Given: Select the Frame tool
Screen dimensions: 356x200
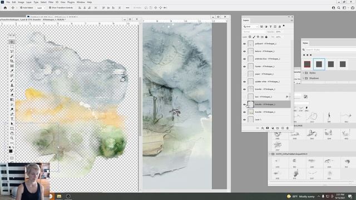Looking at the screenshot, I should (12, 66).
